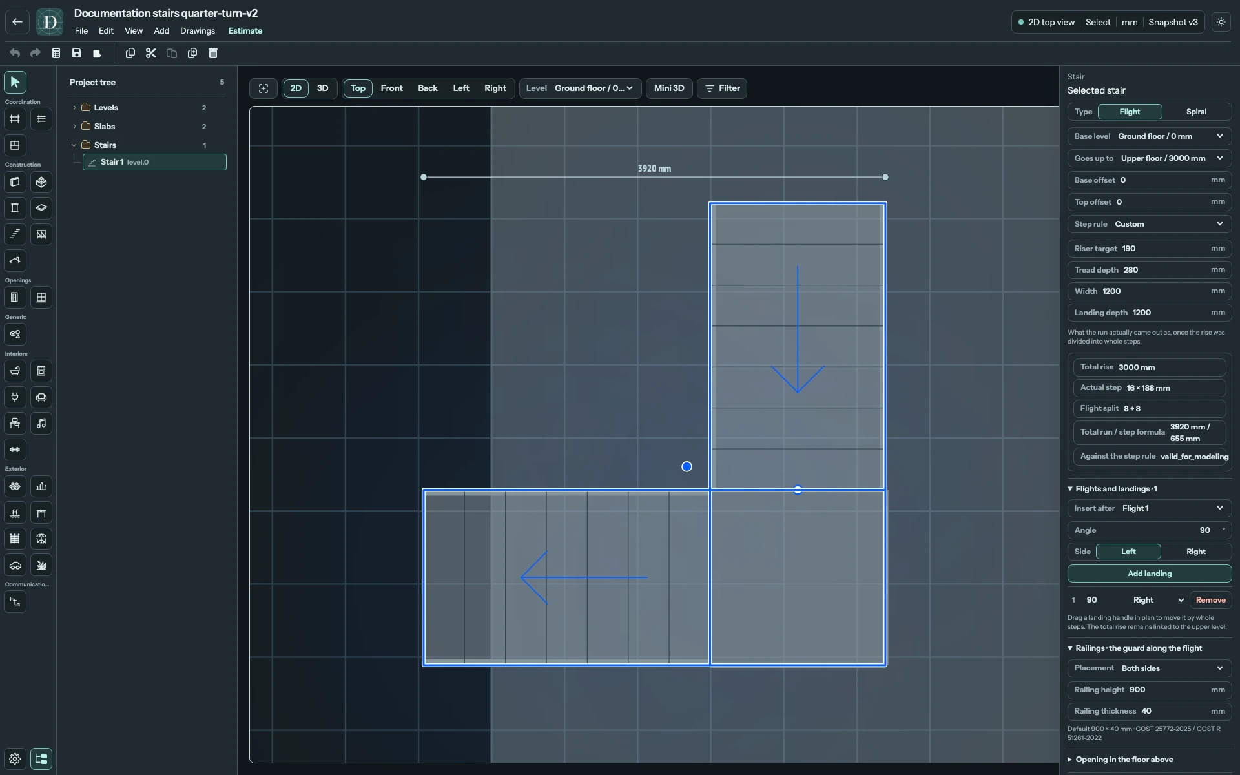Open the Estimate menu
Viewport: 1240px width, 775px height.
coord(245,31)
